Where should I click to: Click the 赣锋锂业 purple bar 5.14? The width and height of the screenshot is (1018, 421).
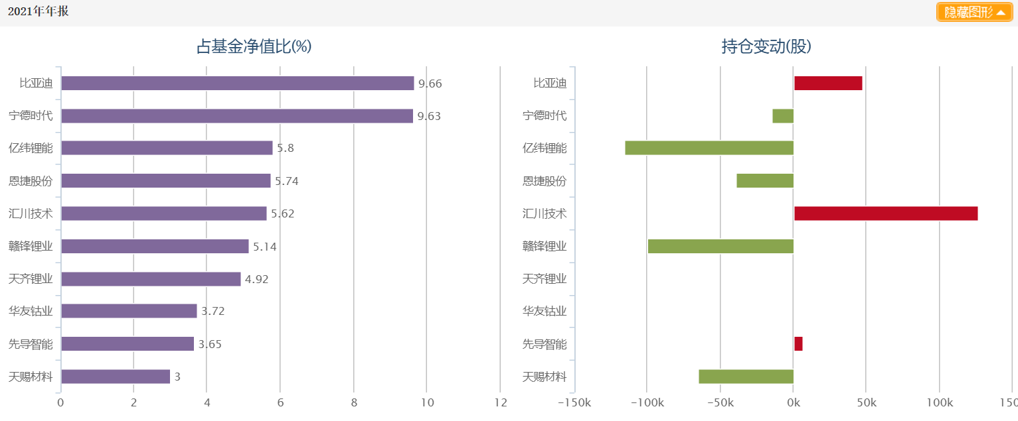[x=154, y=246]
